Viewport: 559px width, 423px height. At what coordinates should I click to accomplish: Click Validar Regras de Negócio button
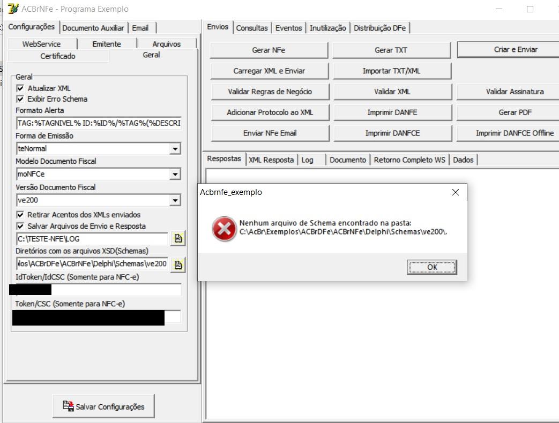(x=270, y=92)
